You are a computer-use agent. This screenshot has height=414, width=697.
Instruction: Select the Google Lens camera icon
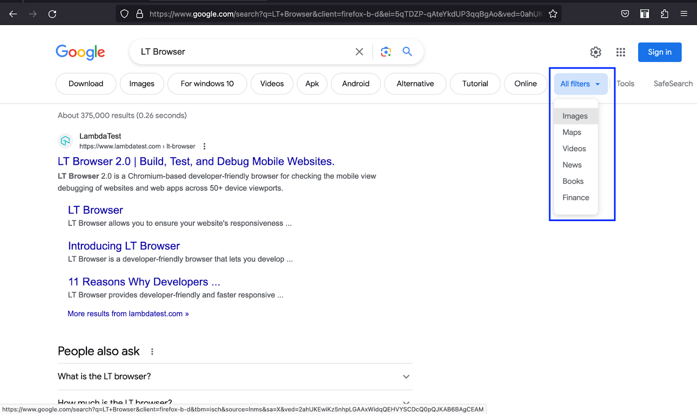point(386,51)
